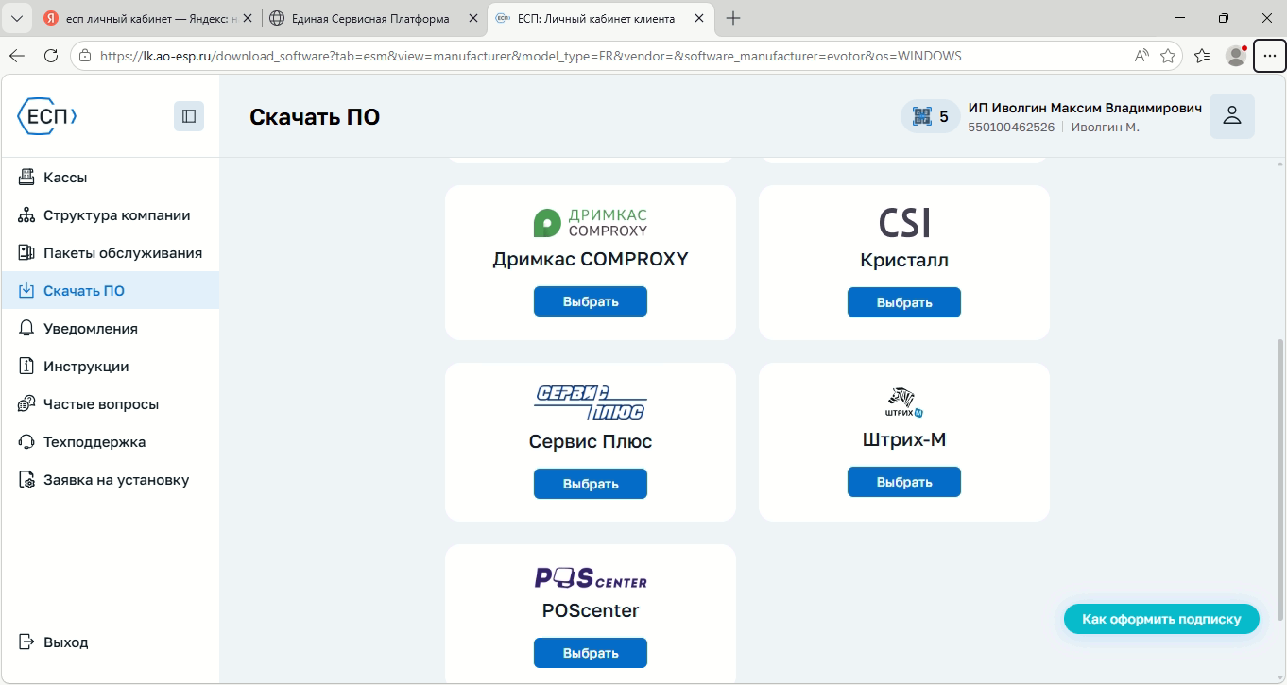Choose Кристалл with Выбрать button
1287x685 pixels.
[904, 302]
